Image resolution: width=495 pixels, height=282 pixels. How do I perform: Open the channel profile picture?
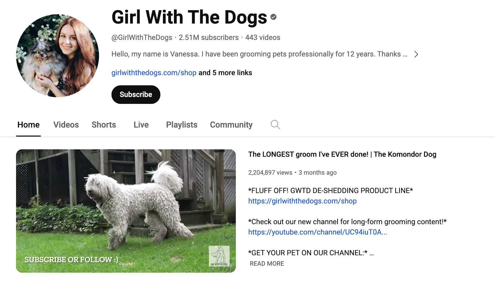[58, 56]
